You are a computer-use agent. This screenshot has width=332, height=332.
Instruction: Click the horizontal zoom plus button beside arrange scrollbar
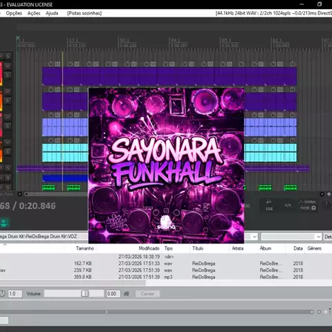pyautogui.click(x=329, y=194)
